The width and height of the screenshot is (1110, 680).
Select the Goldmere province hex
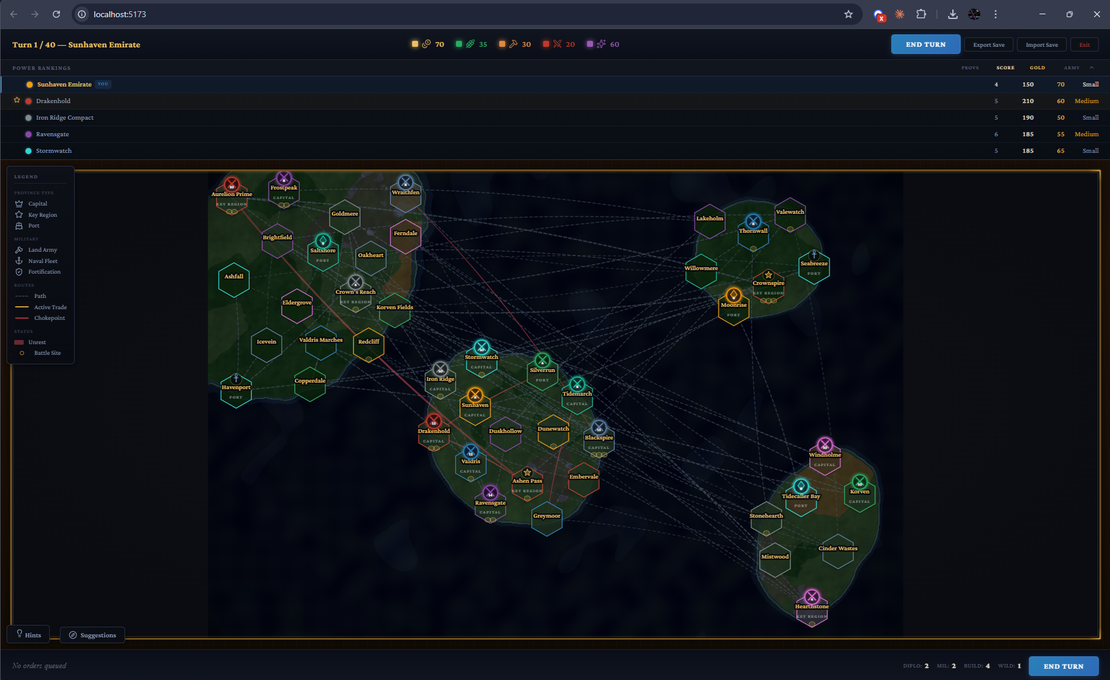345,217
